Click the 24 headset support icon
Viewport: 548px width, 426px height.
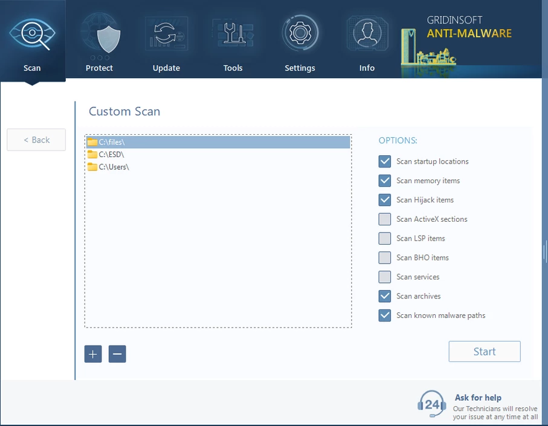(x=432, y=404)
